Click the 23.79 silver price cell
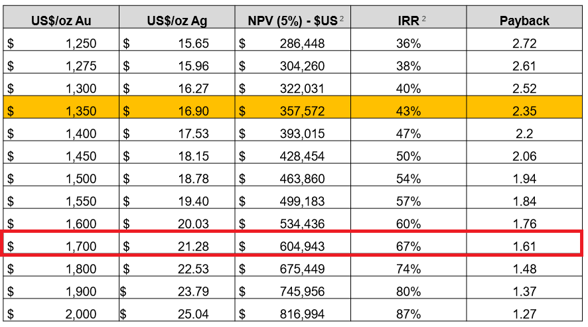The height and width of the screenshot is (327, 588). coord(177,292)
